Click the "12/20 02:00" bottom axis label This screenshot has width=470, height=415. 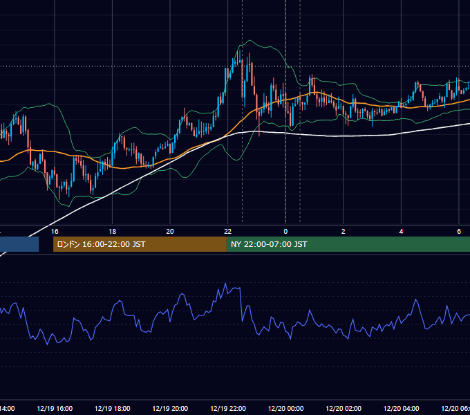344,408
